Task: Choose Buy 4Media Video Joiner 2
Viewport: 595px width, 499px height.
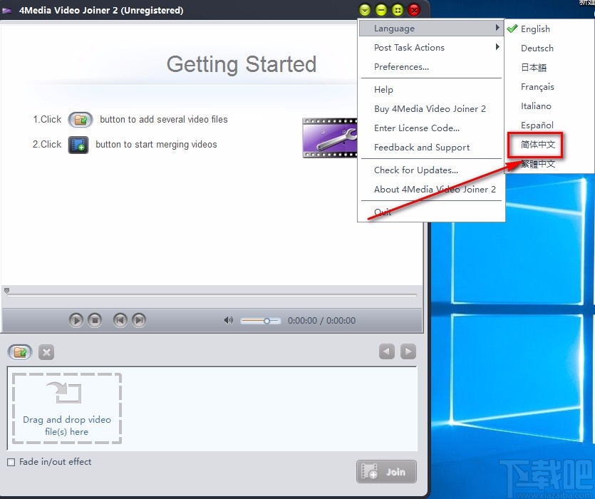Action: pos(431,109)
